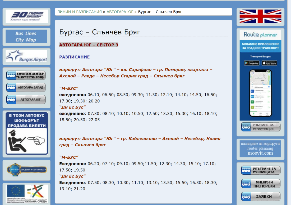The image size is (291, 205).
Task: Open the Автогара Запад bus button
Action: click(26, 87)
